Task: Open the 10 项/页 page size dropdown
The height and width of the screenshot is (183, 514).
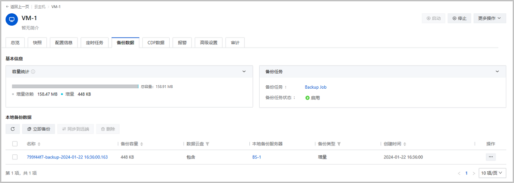Action: 492,173
